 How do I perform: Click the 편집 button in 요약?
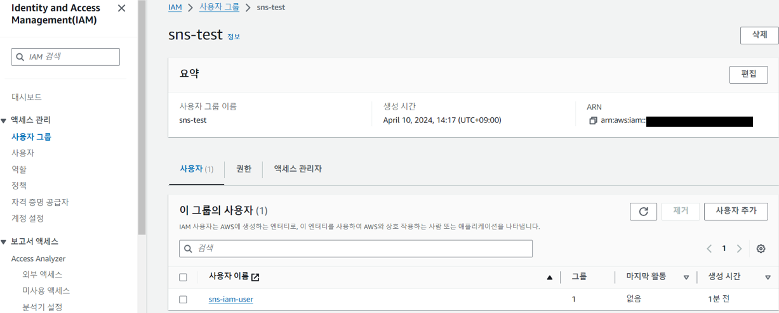click(x=749, y=74)
